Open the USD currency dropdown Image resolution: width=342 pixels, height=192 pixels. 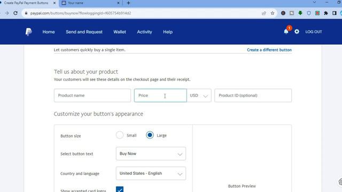coord(199,95)
